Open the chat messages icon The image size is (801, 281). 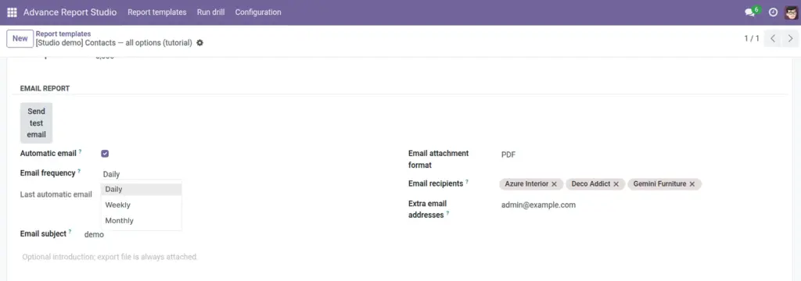click(750, 12)
